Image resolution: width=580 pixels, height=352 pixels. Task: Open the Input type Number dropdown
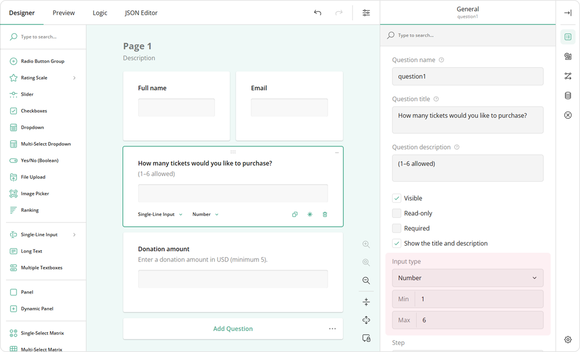[467, 278]
